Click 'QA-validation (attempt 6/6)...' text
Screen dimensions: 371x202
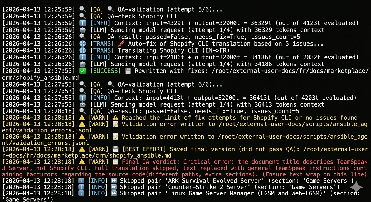[x=170, y=84]
